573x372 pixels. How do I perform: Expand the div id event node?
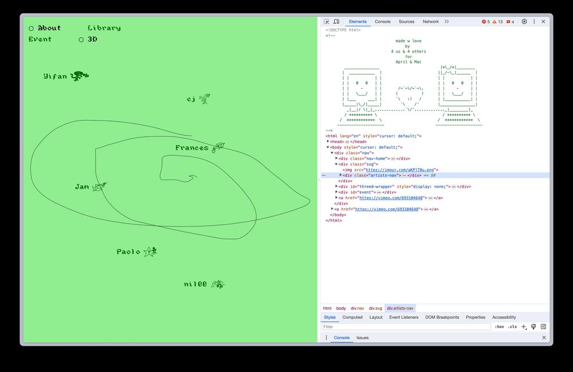click(x=336, y=192)
